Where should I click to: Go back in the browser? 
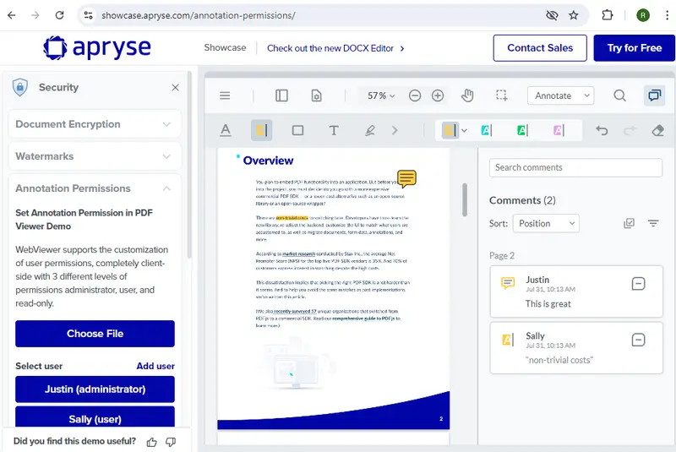pyautogui.click(x=12, y=15)
